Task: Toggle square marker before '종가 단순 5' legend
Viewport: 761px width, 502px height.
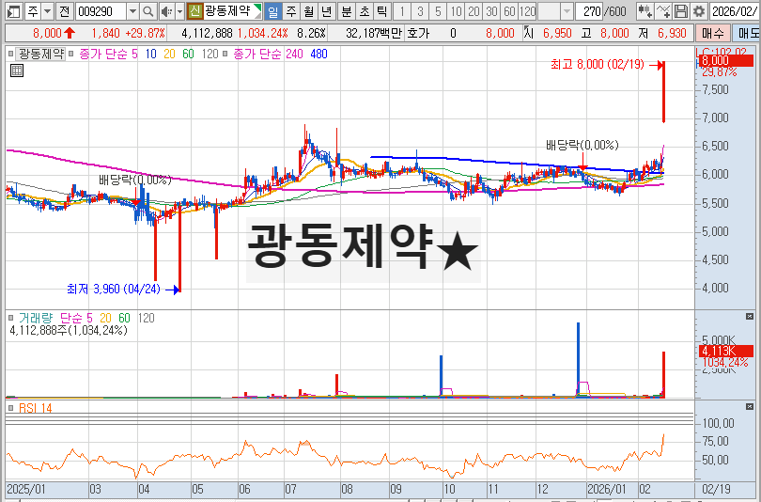Action: point(70,54)
